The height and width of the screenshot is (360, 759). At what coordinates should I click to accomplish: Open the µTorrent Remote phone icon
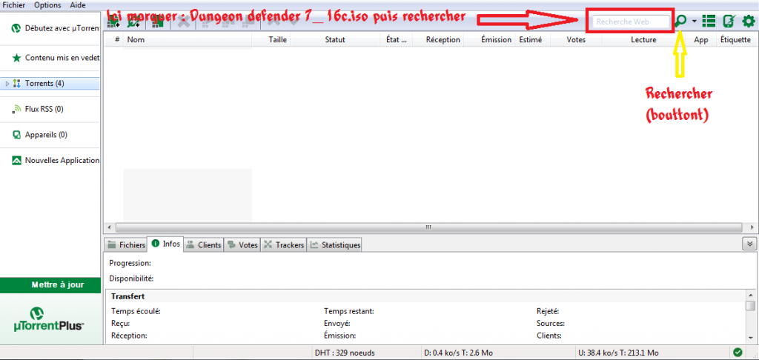pos(729,21)
